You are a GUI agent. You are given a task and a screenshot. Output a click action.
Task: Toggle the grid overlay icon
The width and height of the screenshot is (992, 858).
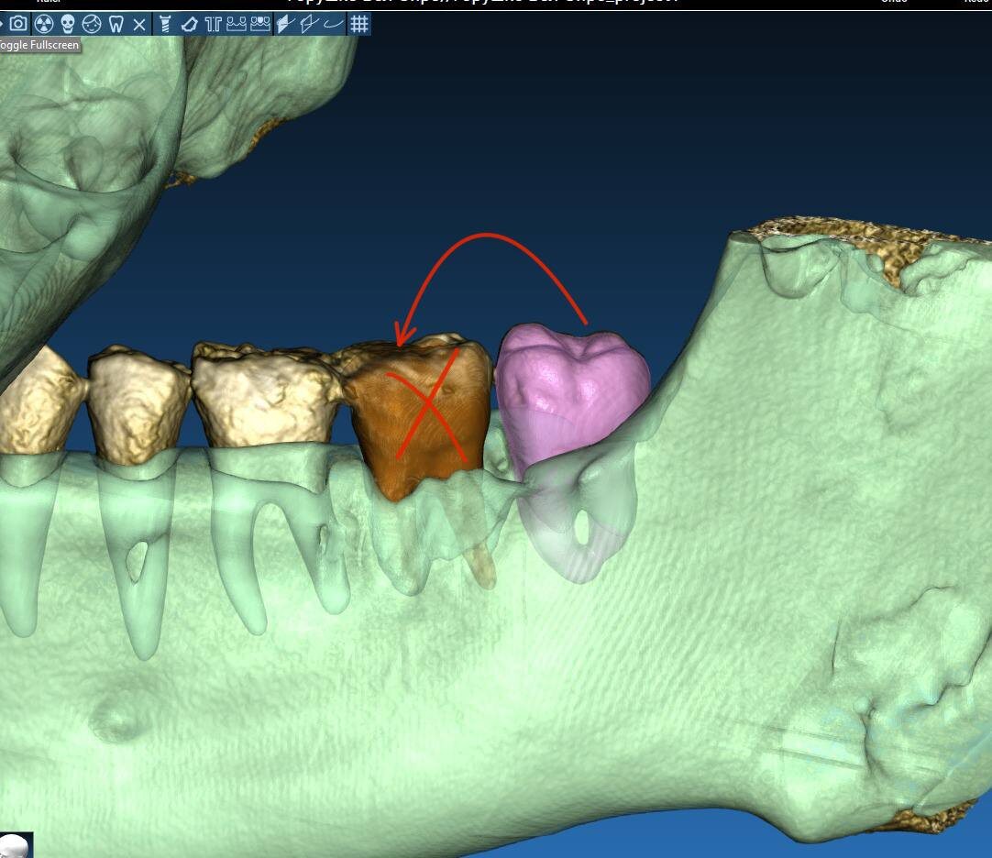359,24
